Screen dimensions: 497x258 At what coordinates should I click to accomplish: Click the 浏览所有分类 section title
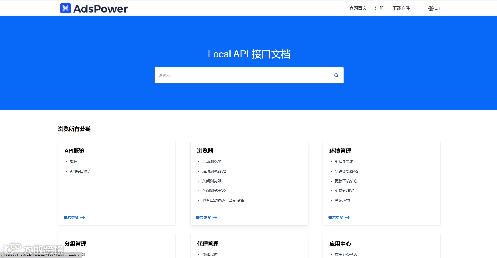[74, 129]
